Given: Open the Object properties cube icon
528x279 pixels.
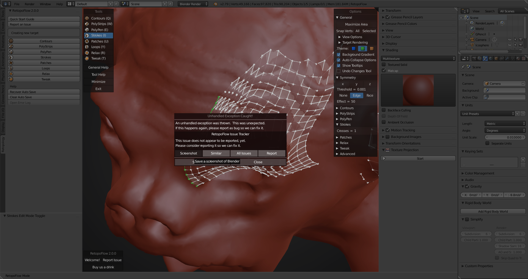Looking at the screenshot, I should click(496, 58).
